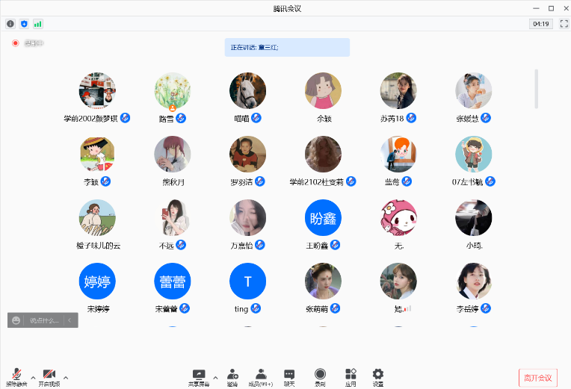571x389 pixels.
Task: Expand video options arrow beside camera
Action: pos(66,377)
